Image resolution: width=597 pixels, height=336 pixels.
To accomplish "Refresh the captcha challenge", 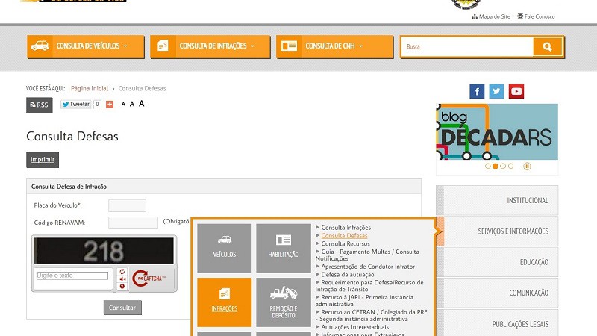I will [x=122, y=272].
